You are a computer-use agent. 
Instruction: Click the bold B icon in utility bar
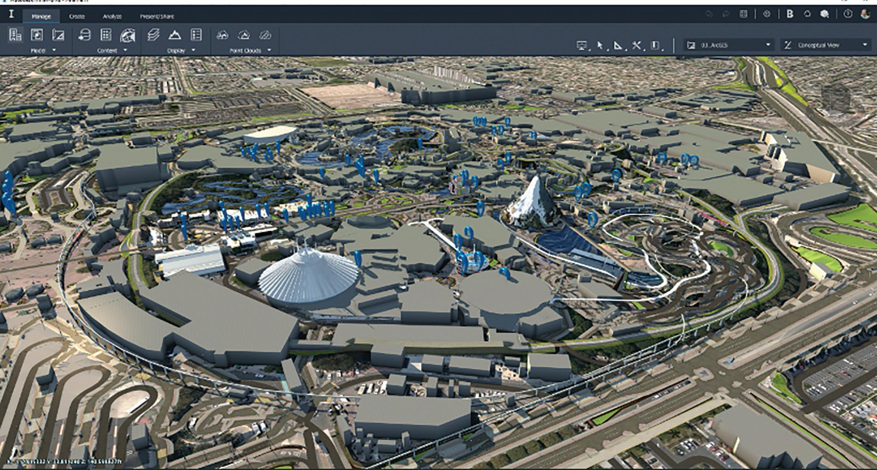[x=790, y=14]
